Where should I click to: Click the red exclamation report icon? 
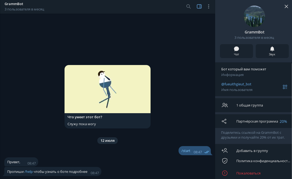pos(225,173)
